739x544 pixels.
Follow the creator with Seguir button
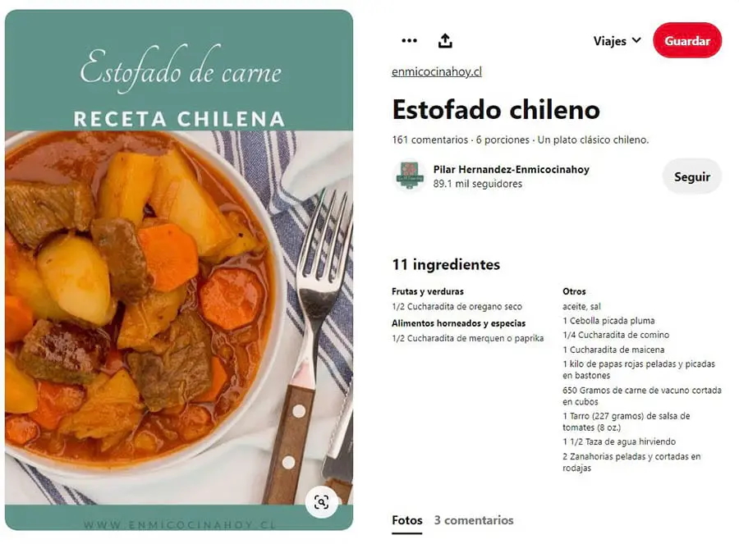coord(692,176)
